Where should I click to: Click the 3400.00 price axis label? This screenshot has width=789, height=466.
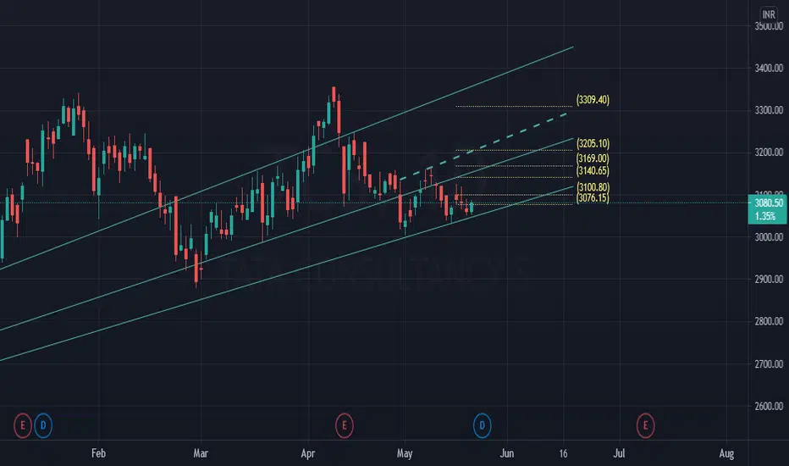[x=769, y=68]
